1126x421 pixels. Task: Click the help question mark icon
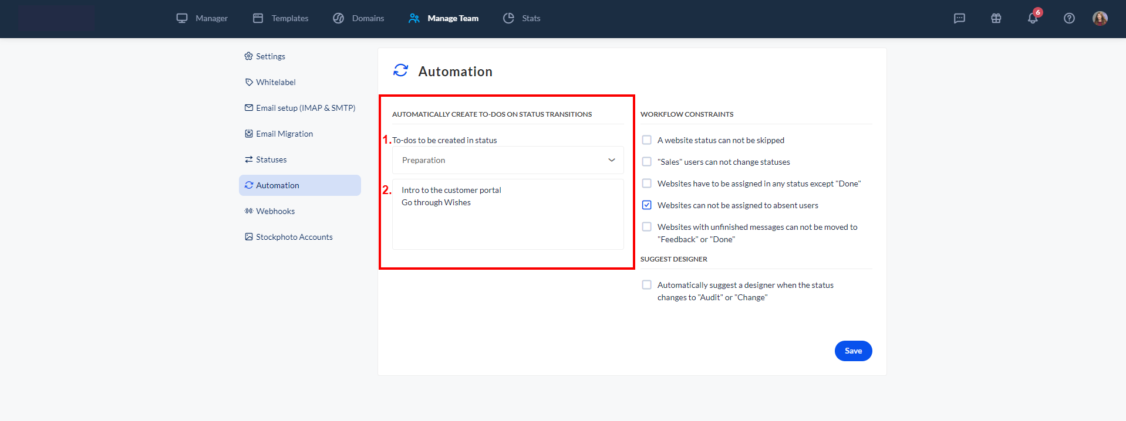pyautogui.click(x=1069, y=18)
